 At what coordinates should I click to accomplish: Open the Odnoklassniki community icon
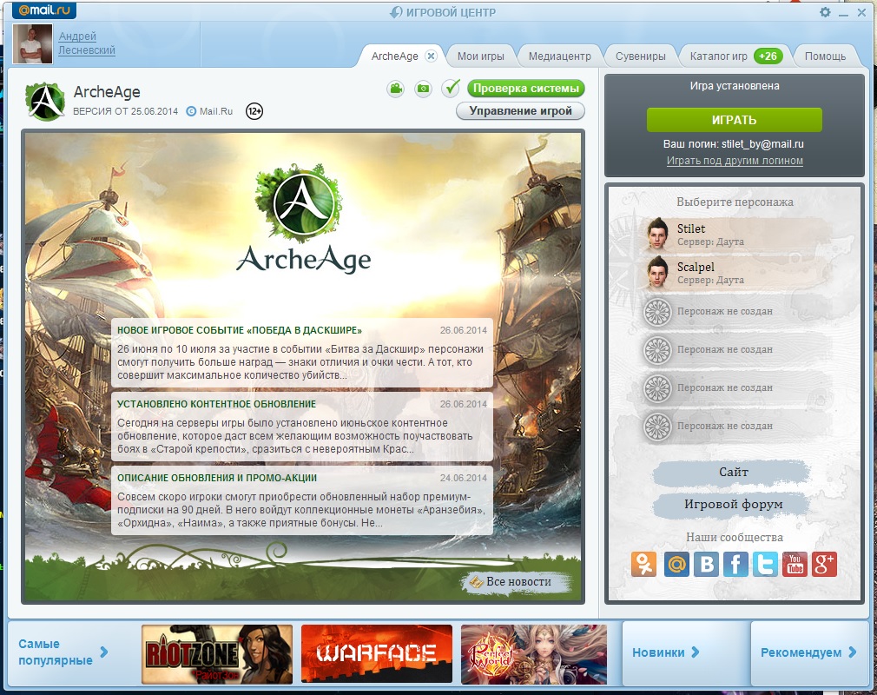coord(643,564)
